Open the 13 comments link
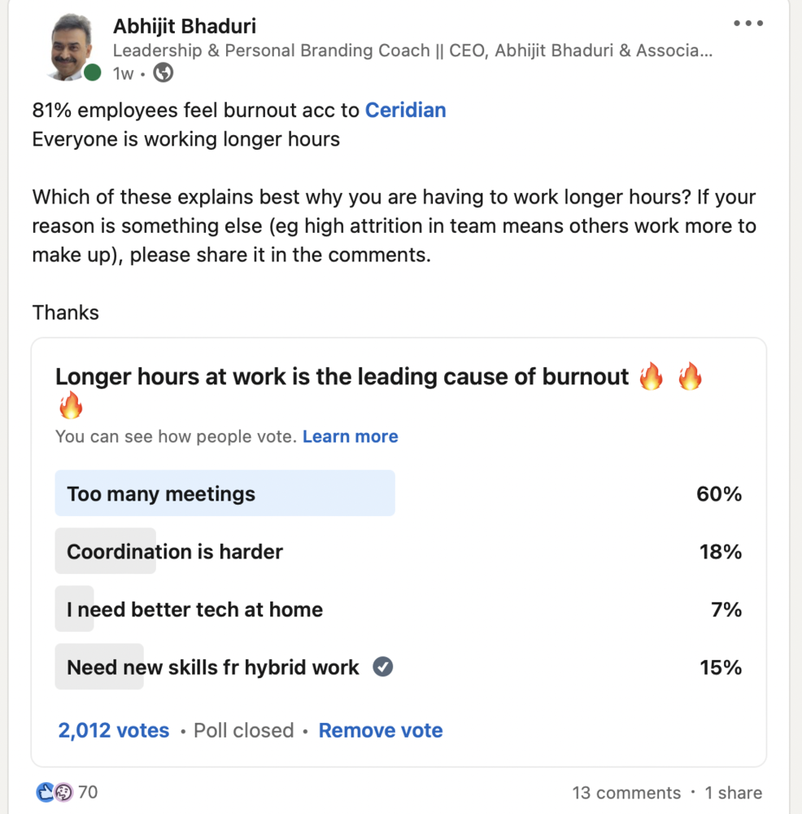This screenshot has width=802, height=814. click(x=626, y=793)
